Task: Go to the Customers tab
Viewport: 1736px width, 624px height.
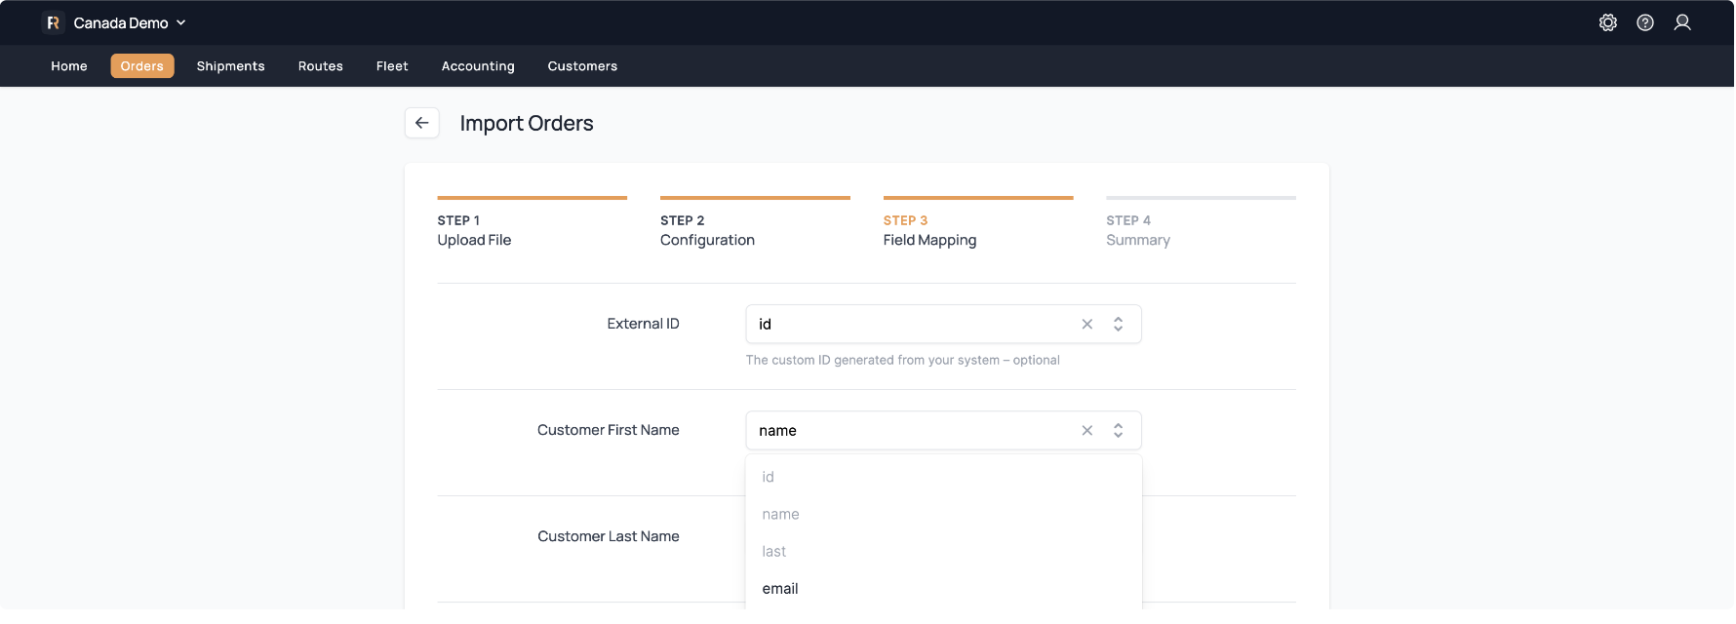Action: click(582, 66)
